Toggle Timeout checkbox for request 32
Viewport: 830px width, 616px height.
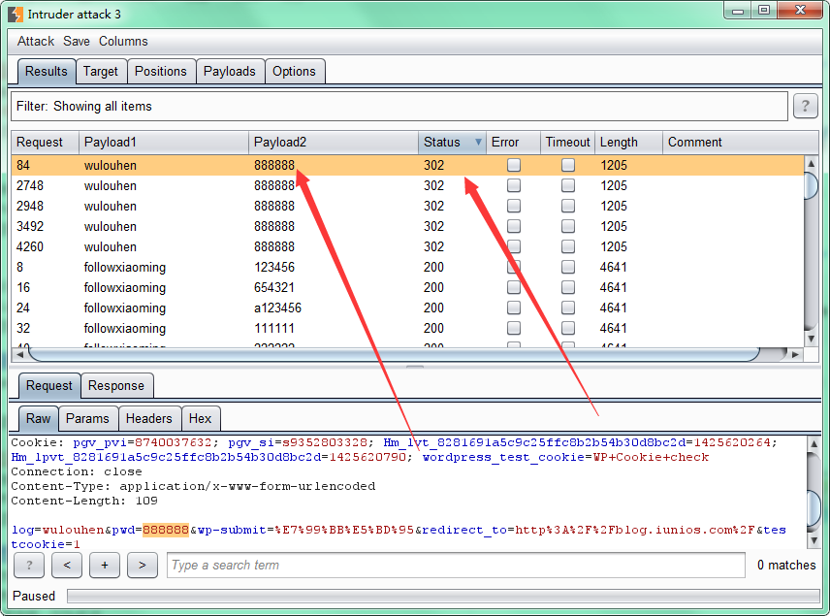[568, 329]
